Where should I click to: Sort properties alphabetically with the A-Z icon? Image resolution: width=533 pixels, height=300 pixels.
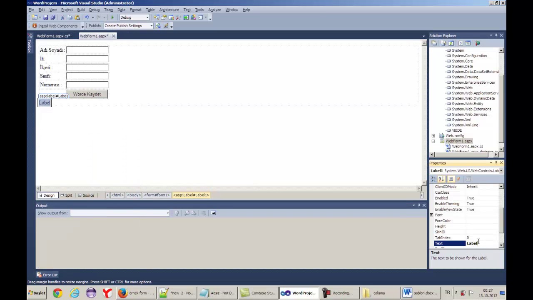(441, 179)
